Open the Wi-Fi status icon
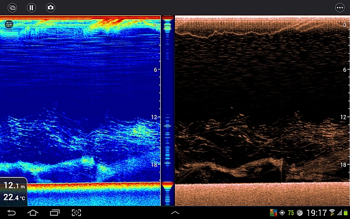Viewport: 350px width, 219px height. point(332,212)
